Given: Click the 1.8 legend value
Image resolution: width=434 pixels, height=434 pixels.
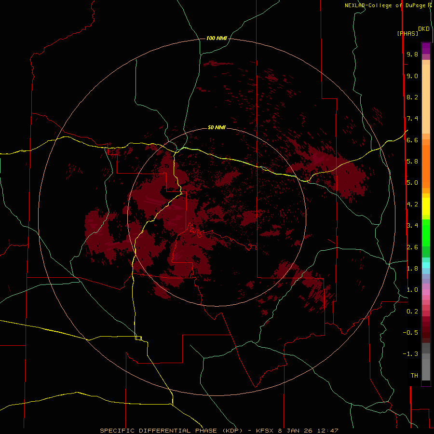Looking at the screenshot, I should pyautogui.click(x=412, y=269).
